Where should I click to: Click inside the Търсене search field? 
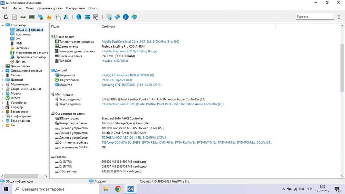tap(315, 17)
